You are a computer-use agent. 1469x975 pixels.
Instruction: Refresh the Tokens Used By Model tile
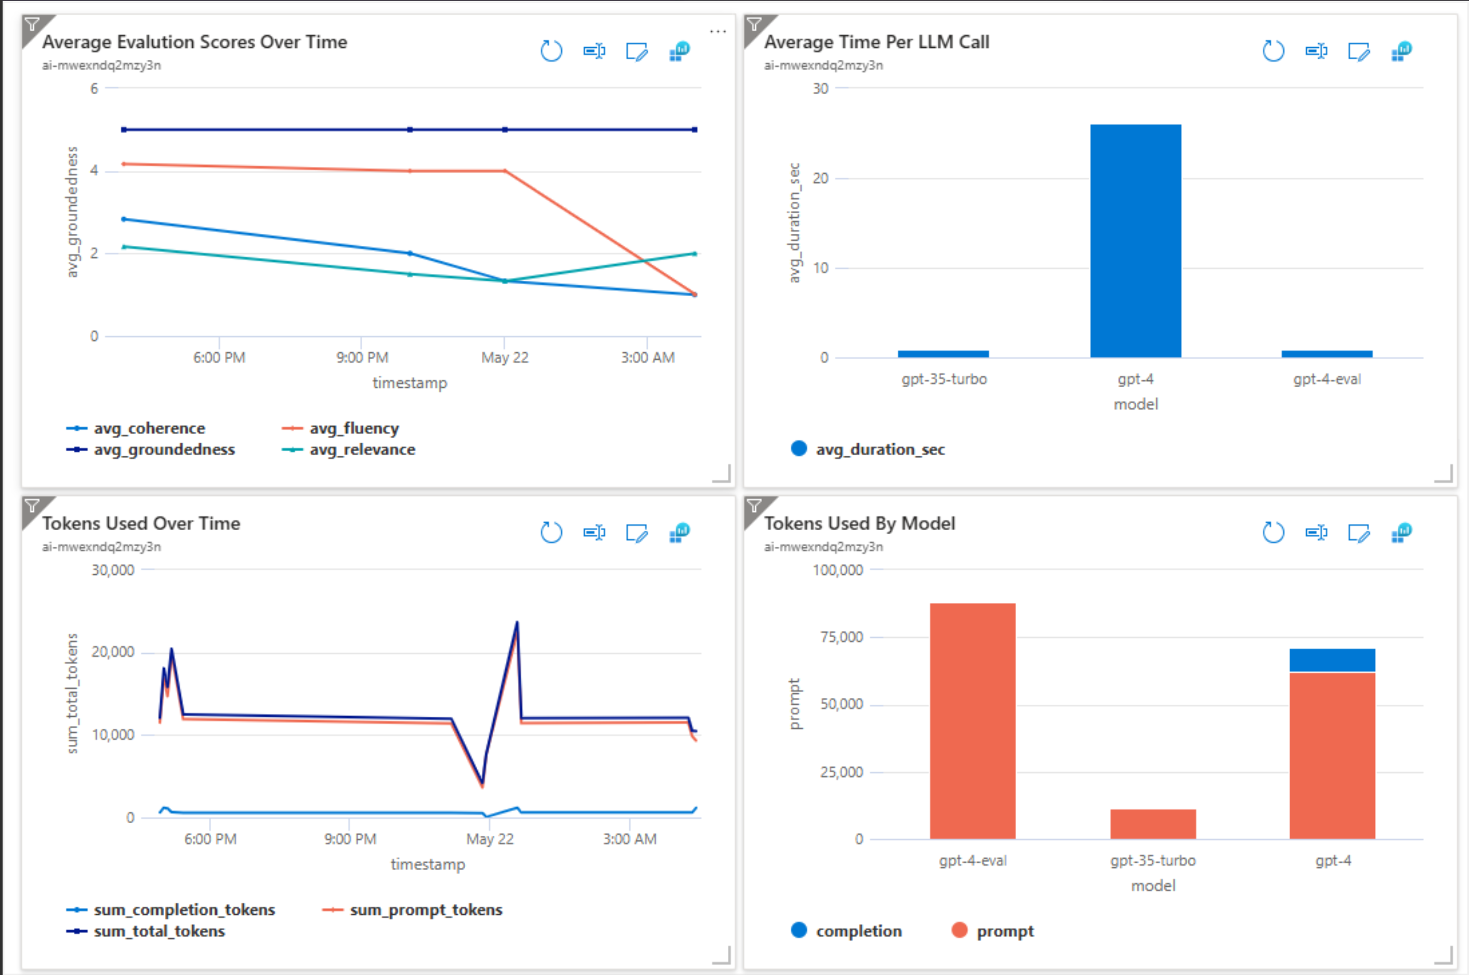tap(1273, 532)
